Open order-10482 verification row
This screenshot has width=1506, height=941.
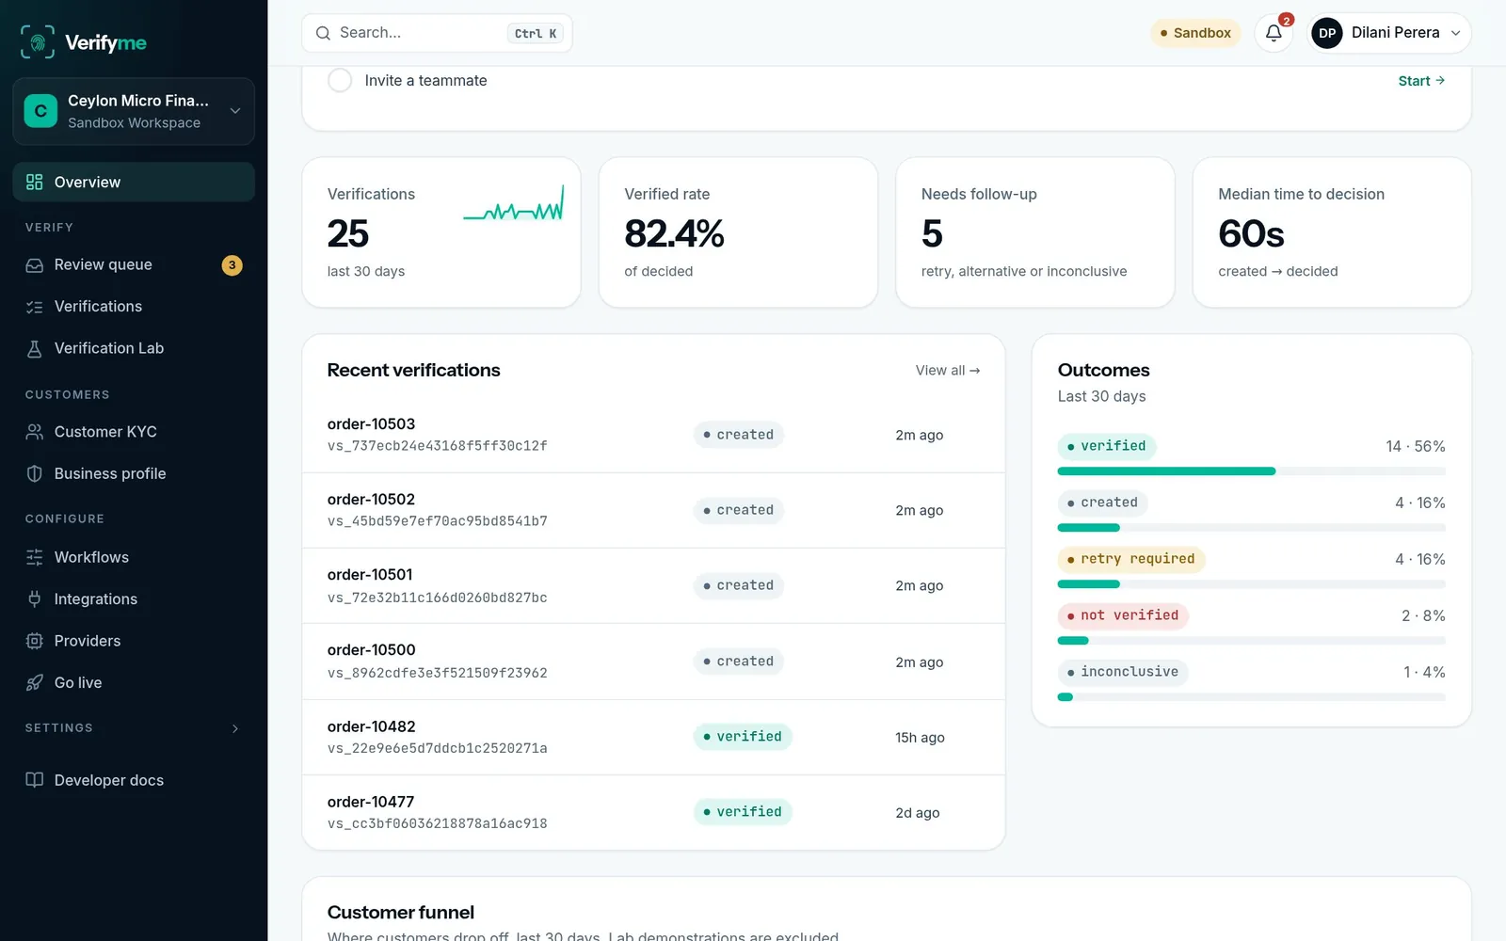(653, 737)
